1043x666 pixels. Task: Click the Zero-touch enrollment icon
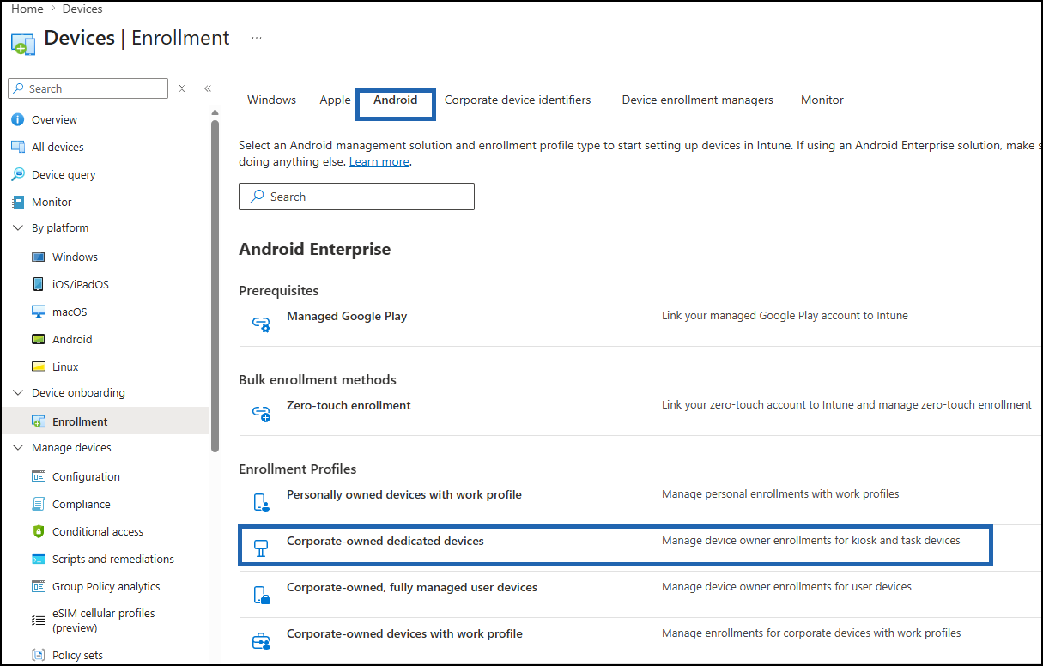click(261, 413)
